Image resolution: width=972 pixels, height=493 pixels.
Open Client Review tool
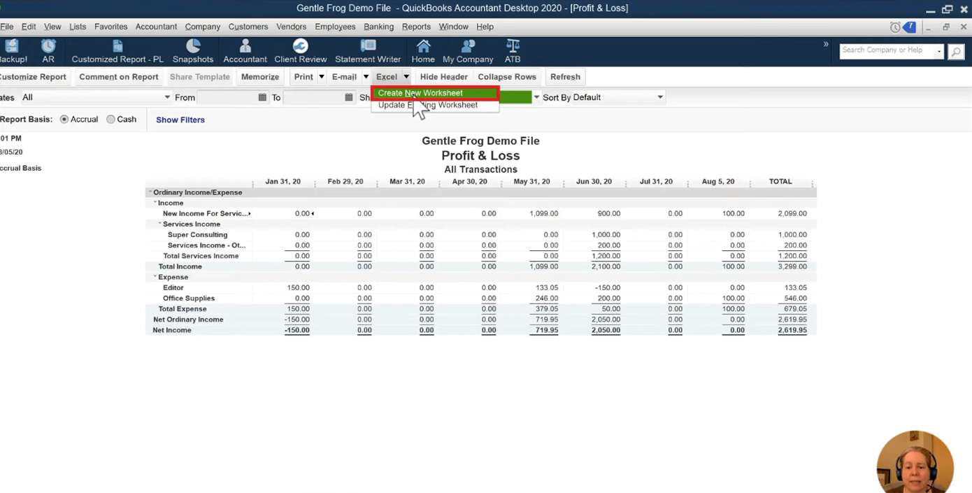tap(301, 51)
